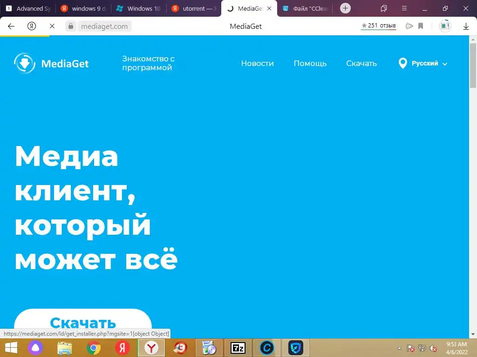Open the Помощь page link
Image resolution: width=477 pixels, height=357 pixels.
[x=310, y=63]
